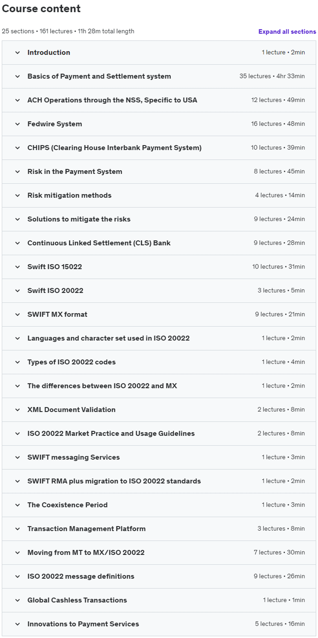Open Basics of Payment and Settlement system section
Image resolution: width=318 pixels, height=638 pixels.
coord(159,76)
